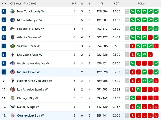Click the upcoming match ? badge for New York Liberty
Screen dimensions: 161x120
pos(127,11)
